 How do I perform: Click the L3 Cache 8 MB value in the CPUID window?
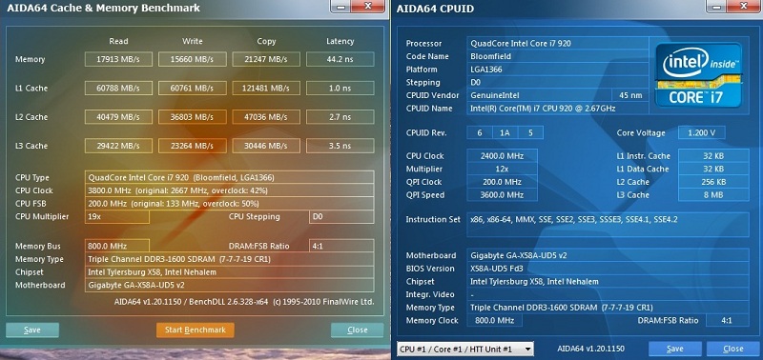(x=713, y=195)
